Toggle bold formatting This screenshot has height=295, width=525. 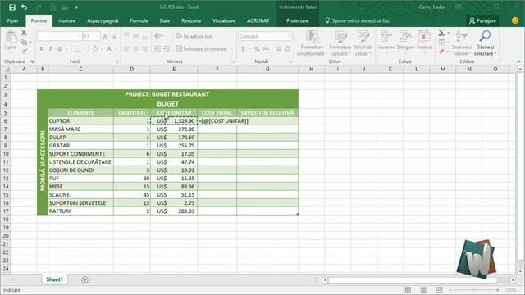click(42, 49)
